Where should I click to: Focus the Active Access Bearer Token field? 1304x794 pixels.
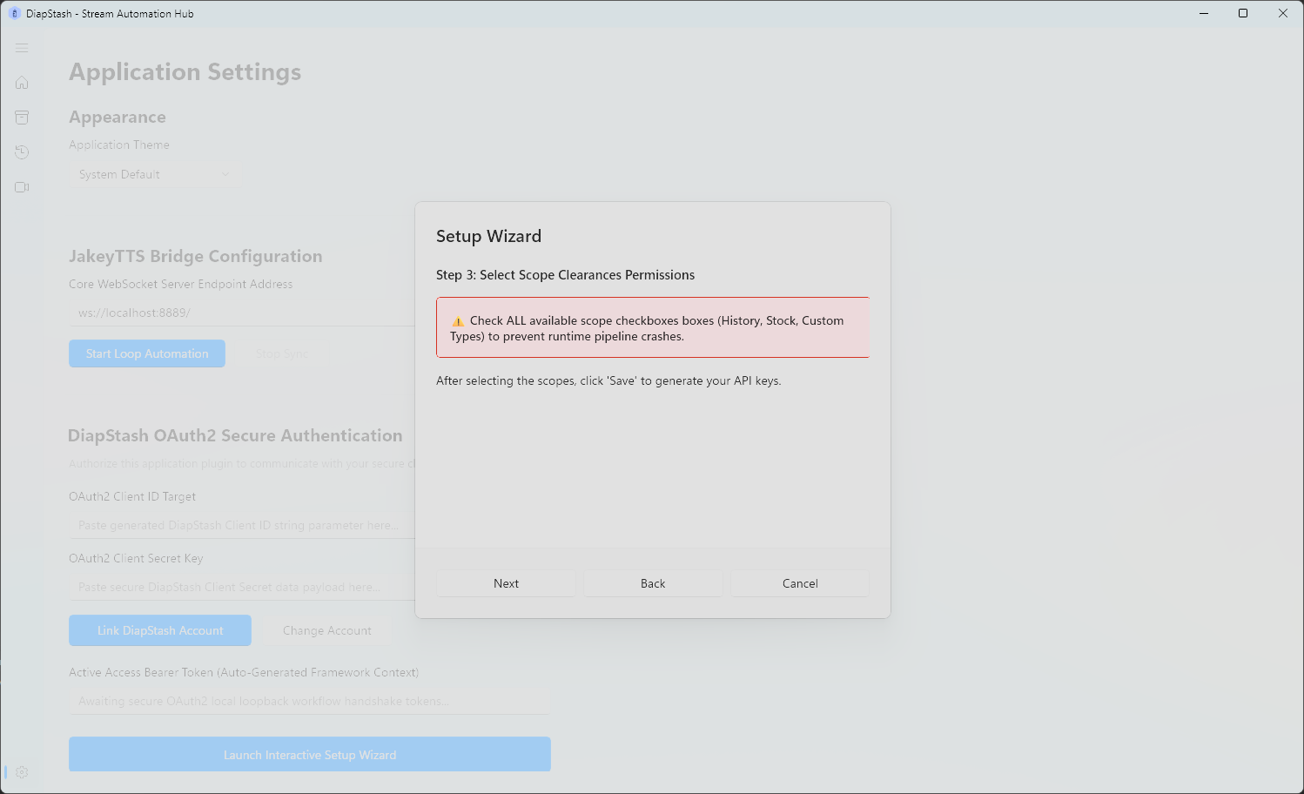click(310, 701)
